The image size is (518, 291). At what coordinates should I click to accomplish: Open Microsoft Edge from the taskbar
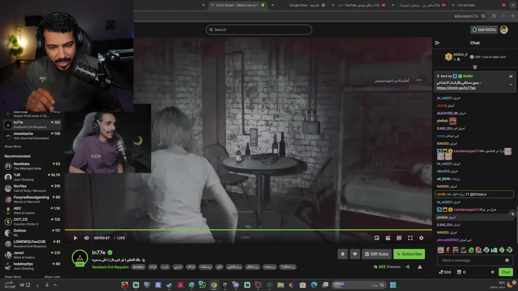click(x=314, y=285)
